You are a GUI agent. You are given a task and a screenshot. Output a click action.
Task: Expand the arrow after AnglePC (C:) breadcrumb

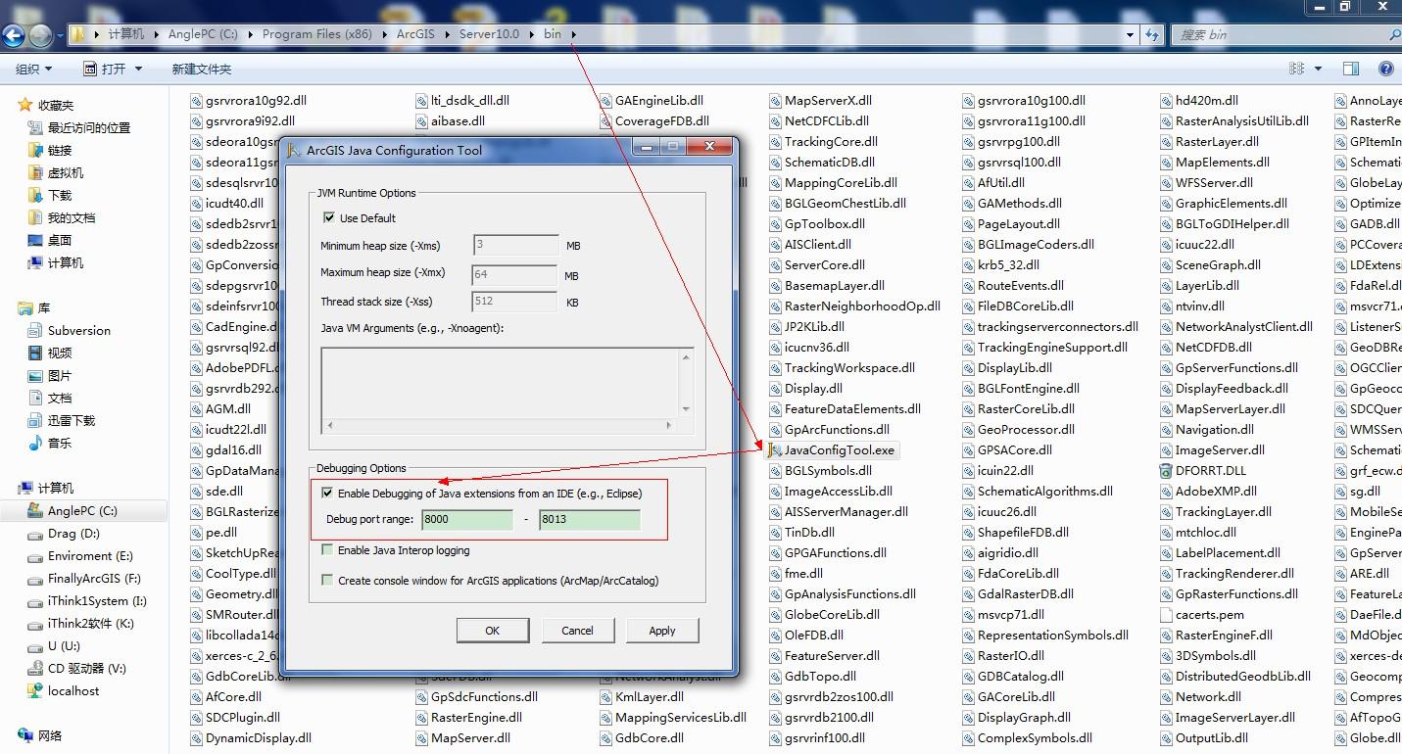[250, 34]
